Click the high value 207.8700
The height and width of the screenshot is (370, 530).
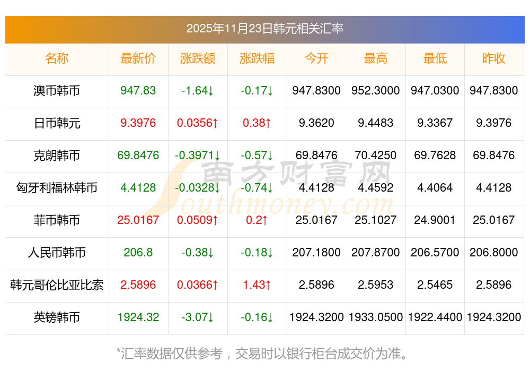(376, 253)
